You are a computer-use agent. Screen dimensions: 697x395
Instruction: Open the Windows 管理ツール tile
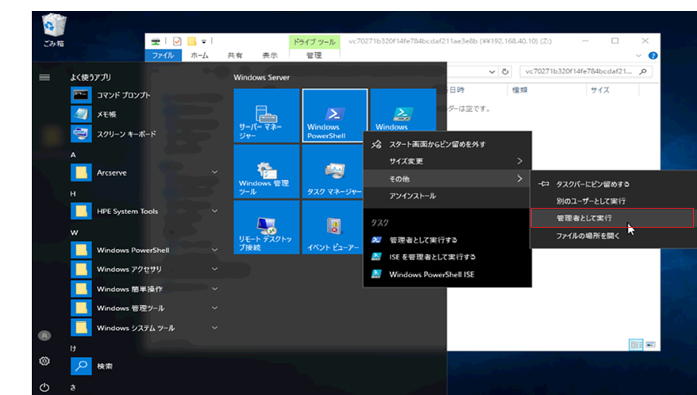pyautogui.click(x=267, y=171)
